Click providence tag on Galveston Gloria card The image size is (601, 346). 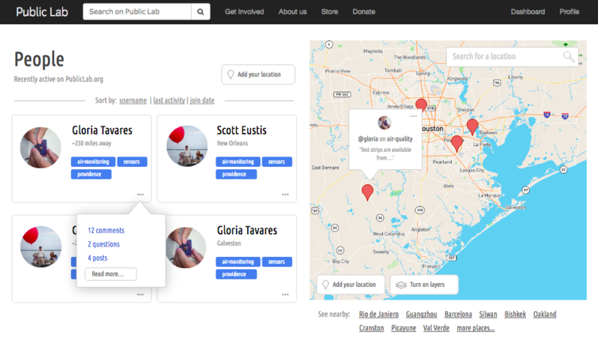point(236,274)
